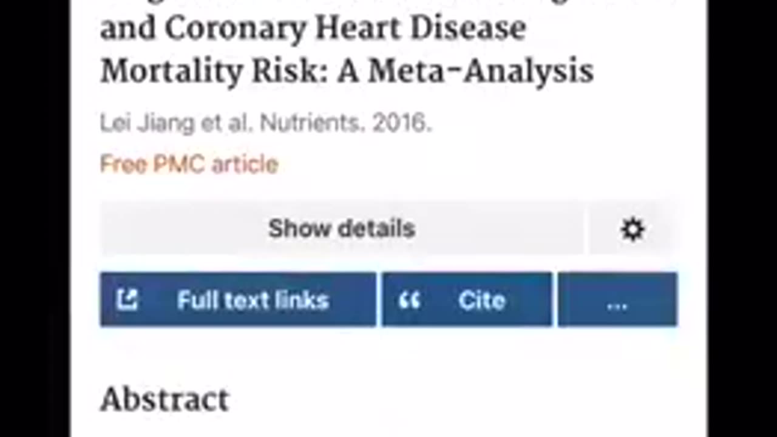
Task: Click the title line "and Coronary Heart Disease"
Action: (313, 29)
